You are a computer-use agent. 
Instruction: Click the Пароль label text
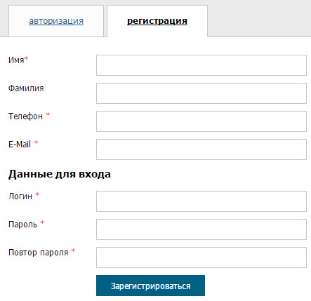tap(22, 225)
